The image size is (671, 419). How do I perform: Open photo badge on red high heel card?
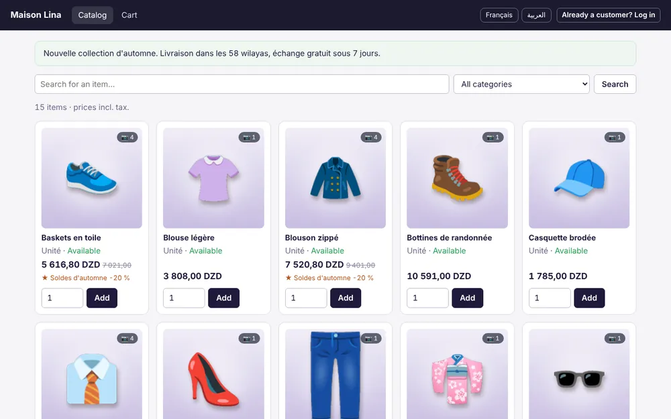(249, 338)
